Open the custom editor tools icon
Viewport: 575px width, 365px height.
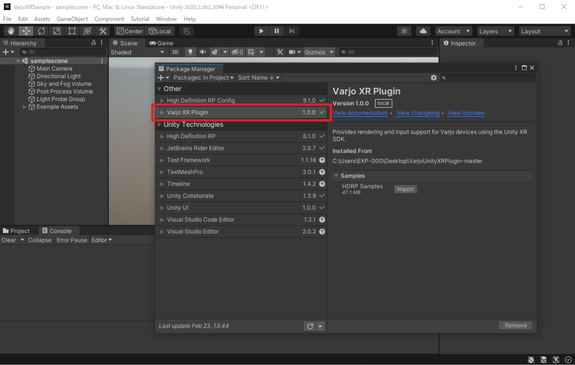[103, 31]
